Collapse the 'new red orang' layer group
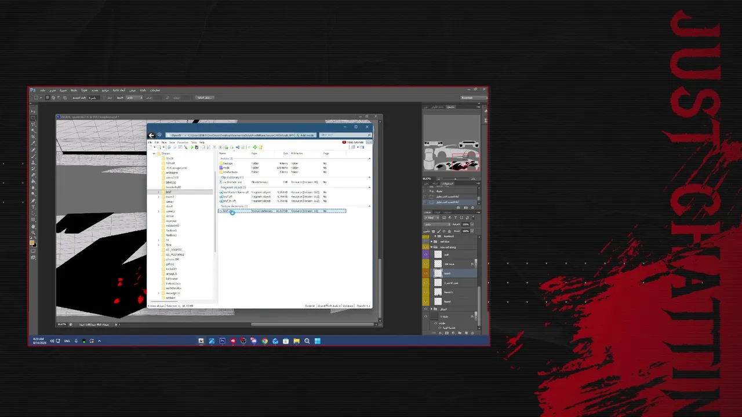Screen dimensions: 742x417 click(x=432, y=247)
